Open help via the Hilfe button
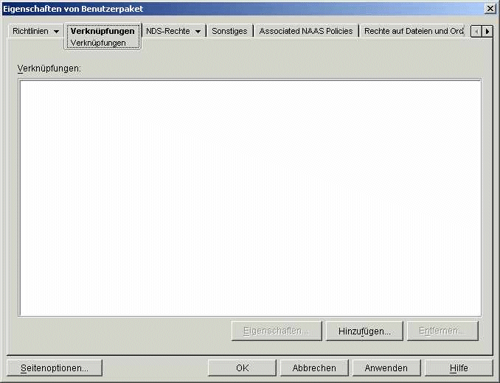Image resolution: width=500 pixels, height=383 pixels. tap(459, 368)
